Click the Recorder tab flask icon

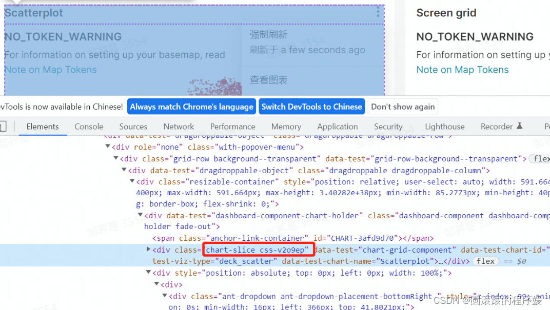click(520, 126)
